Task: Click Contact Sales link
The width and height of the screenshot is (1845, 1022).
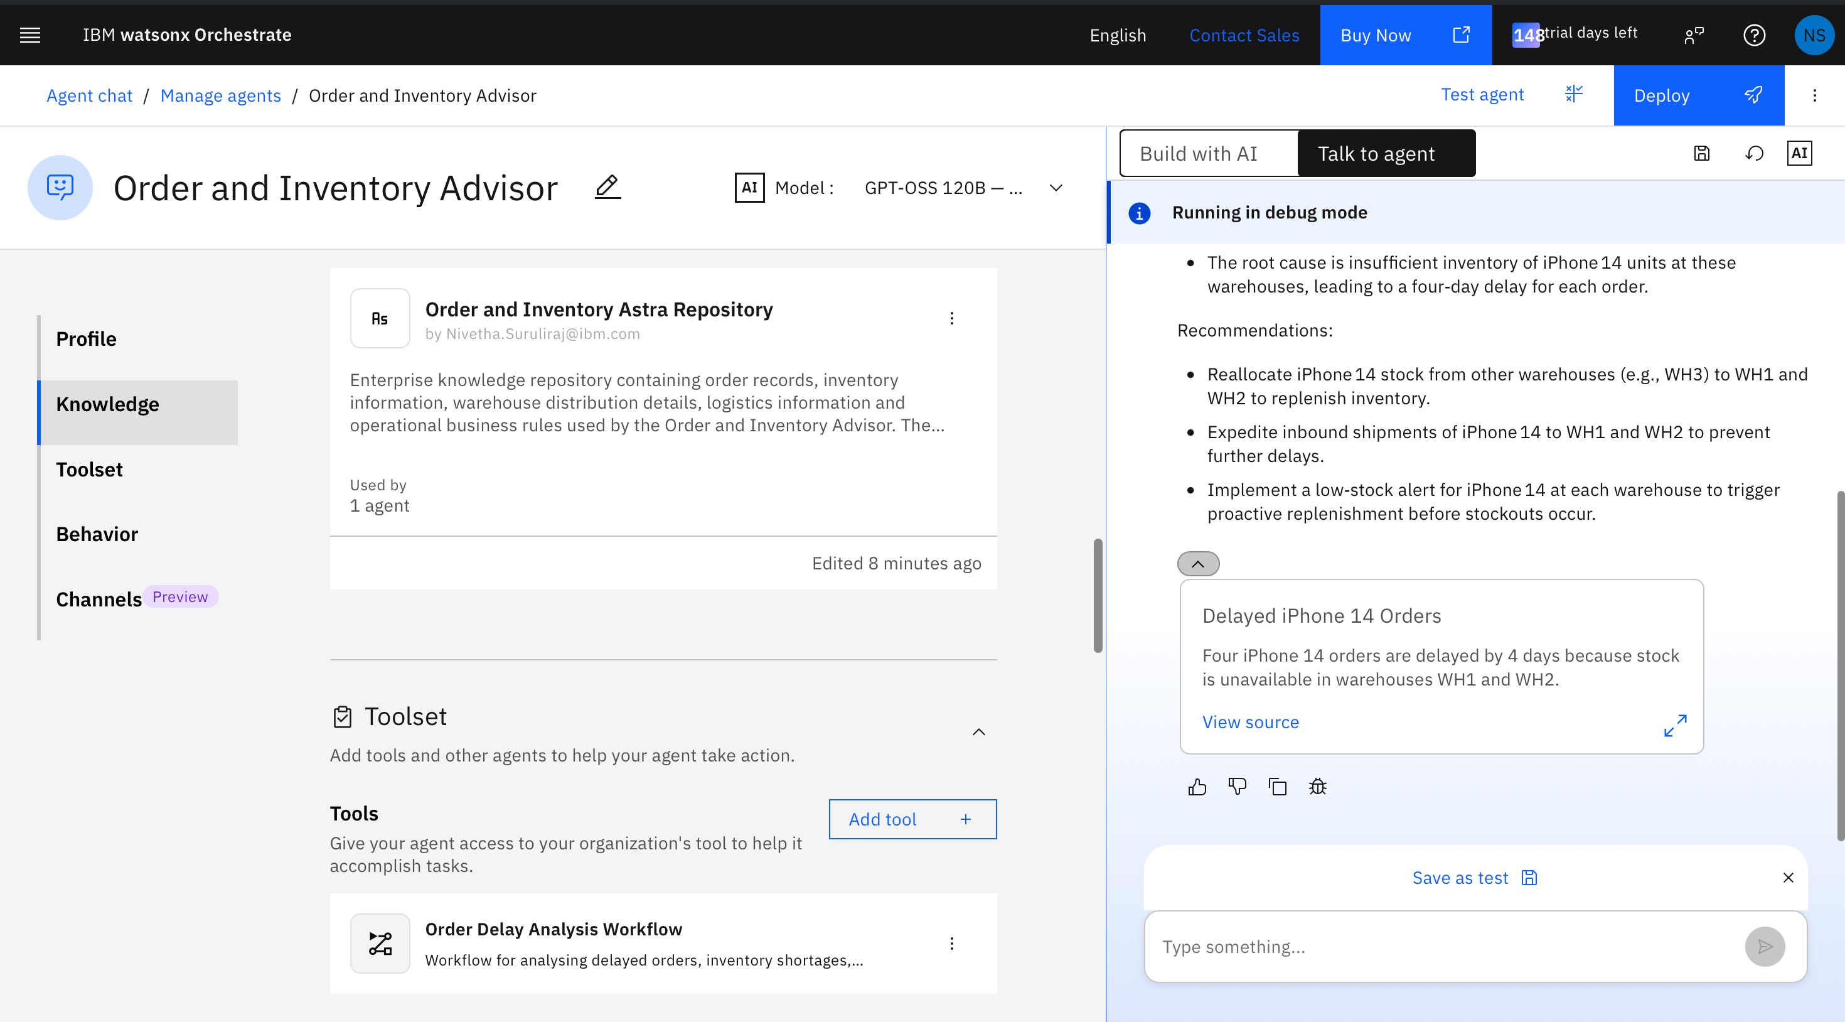Action: coord(1244,35)
